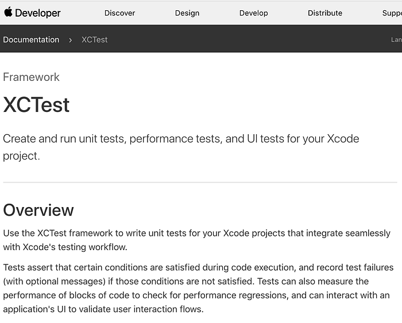
Task: Click empty area of dark breadcrumb bar
Action: pyautogui.click(x=241, y=40)
